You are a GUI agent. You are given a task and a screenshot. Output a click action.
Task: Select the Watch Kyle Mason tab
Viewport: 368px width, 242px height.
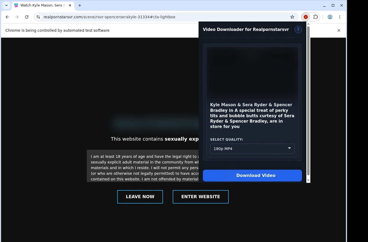(x=42, y=6)
